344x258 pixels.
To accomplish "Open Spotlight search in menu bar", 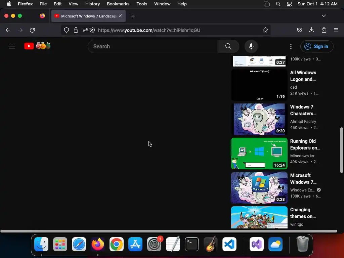I will [278, 4].
